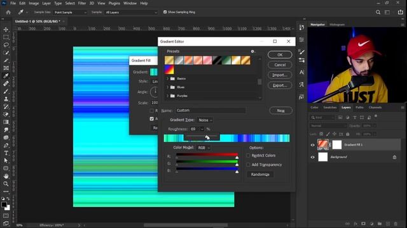Click the gradient Name input field
This screenshot has height=228, width=407.
(210, 110)
